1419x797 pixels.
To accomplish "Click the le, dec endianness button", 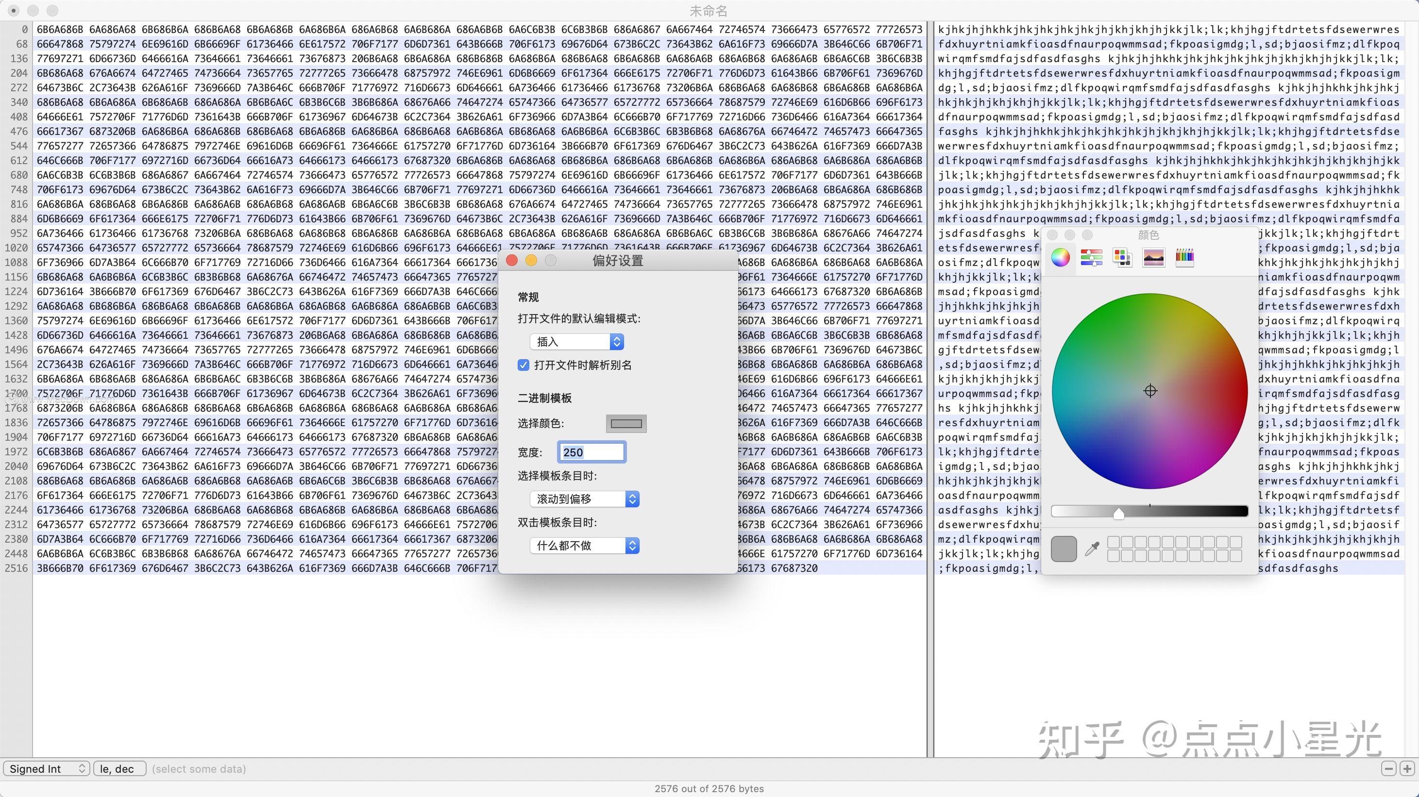I will (x=118, y=768).
